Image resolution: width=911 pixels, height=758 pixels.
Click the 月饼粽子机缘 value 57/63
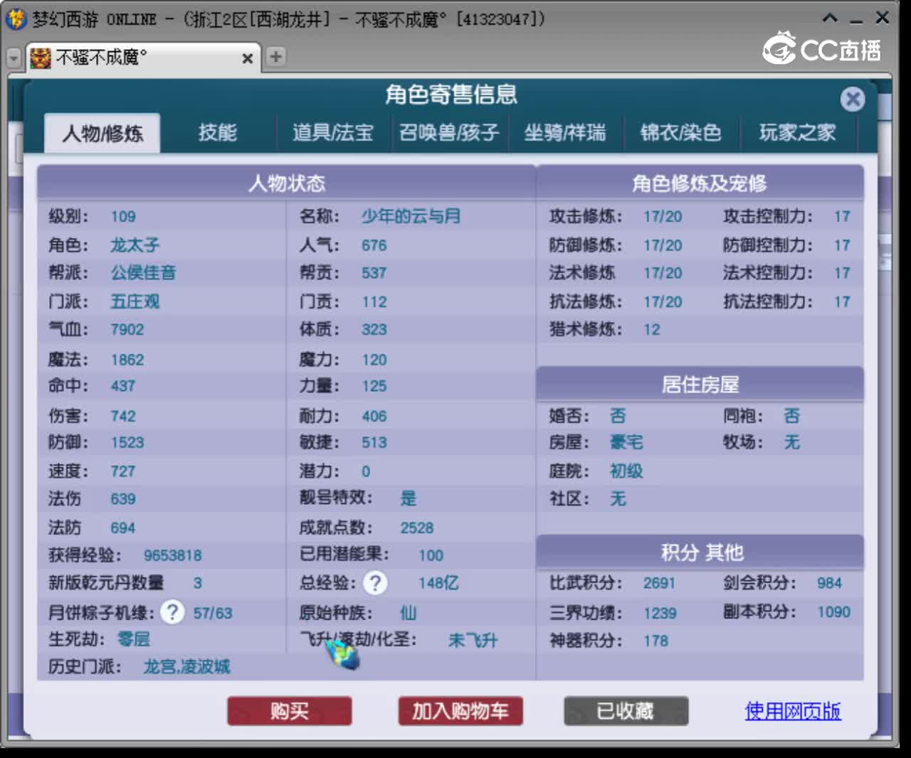[213, 613]
